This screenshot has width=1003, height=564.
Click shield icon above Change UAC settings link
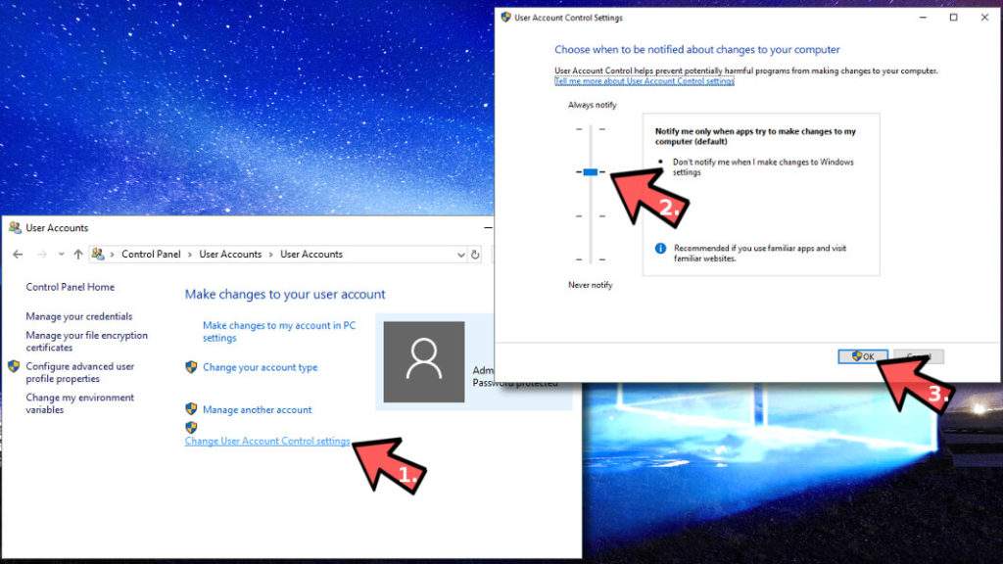tap(191, 427)
